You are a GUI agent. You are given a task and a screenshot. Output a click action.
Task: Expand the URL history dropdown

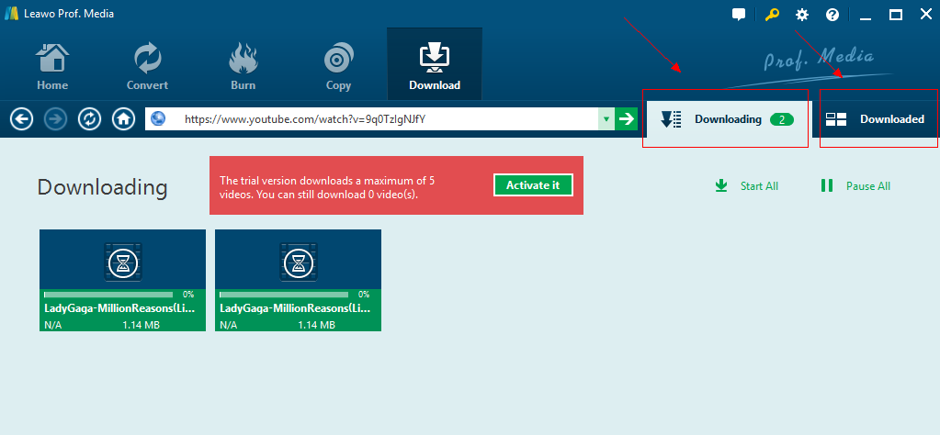pos(606,119)
